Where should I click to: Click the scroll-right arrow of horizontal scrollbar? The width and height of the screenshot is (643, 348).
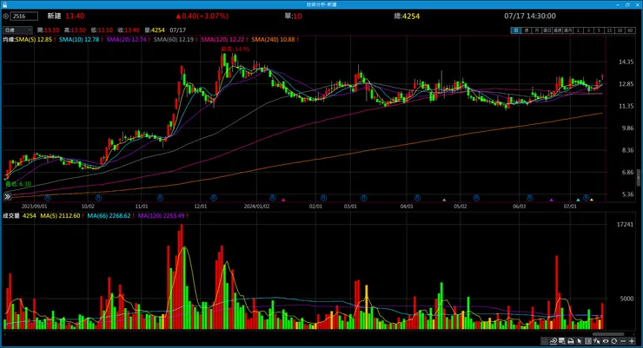click(x=634, y=334)
